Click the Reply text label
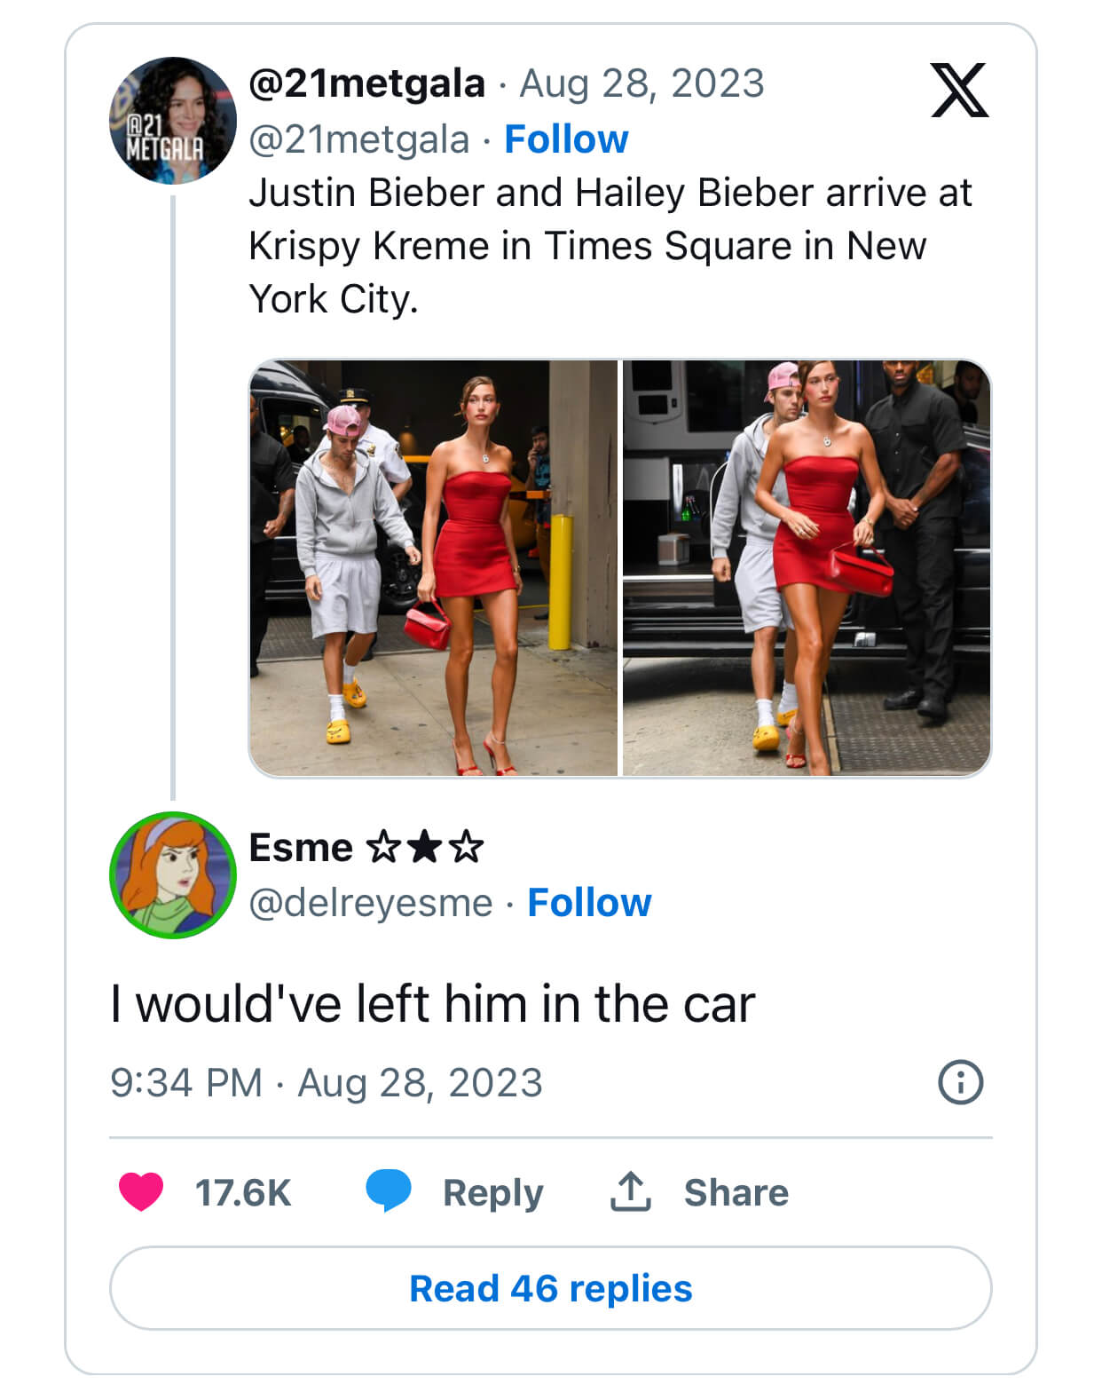The image size is (1102, 1384). pos(492,1192)
